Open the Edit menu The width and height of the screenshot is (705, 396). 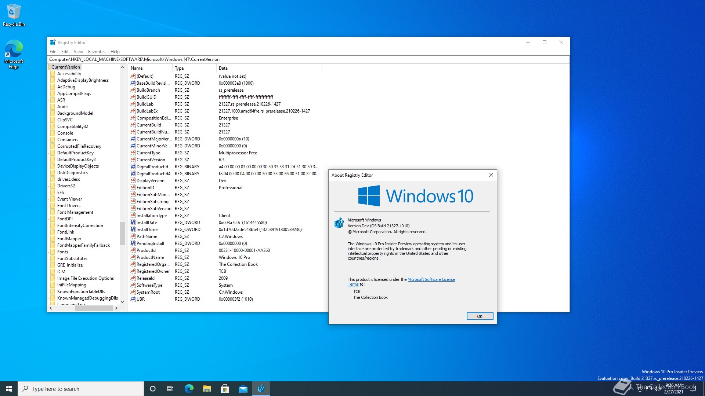[65, 52]
